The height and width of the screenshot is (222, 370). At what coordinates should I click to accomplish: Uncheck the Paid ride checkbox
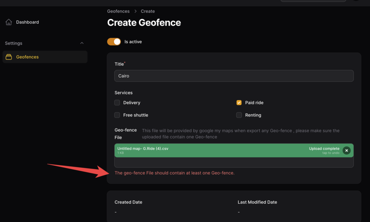239,103
